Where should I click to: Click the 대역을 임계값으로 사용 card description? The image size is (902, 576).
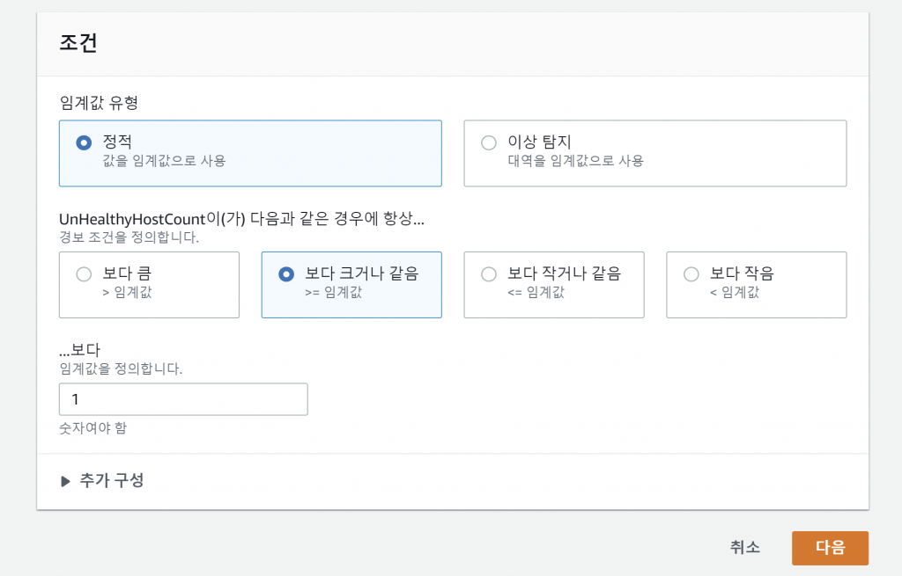tap(575, 161)
